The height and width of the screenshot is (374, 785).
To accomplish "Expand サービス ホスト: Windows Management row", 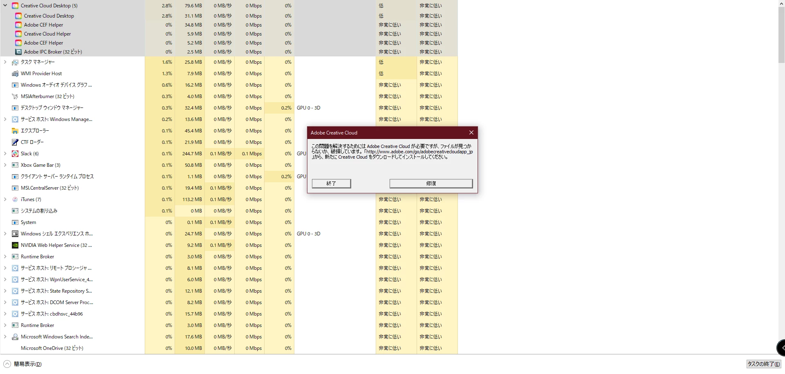I will 5,119.
